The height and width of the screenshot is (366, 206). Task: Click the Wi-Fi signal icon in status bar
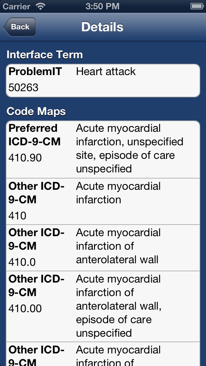coord(41,6)
